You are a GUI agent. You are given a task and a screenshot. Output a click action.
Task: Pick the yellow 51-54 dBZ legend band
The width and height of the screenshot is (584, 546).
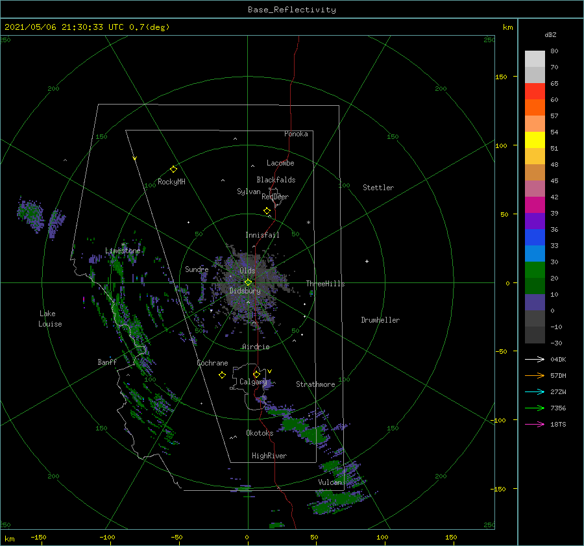(535, 140)
